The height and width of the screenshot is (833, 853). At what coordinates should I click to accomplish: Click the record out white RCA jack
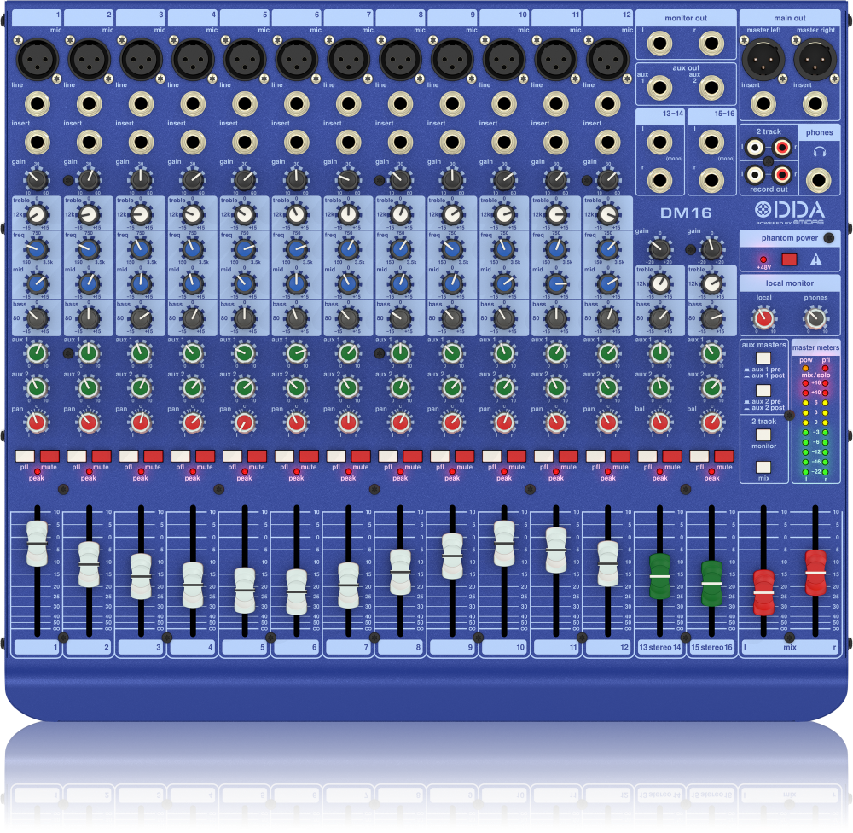[x=755, y=174]
